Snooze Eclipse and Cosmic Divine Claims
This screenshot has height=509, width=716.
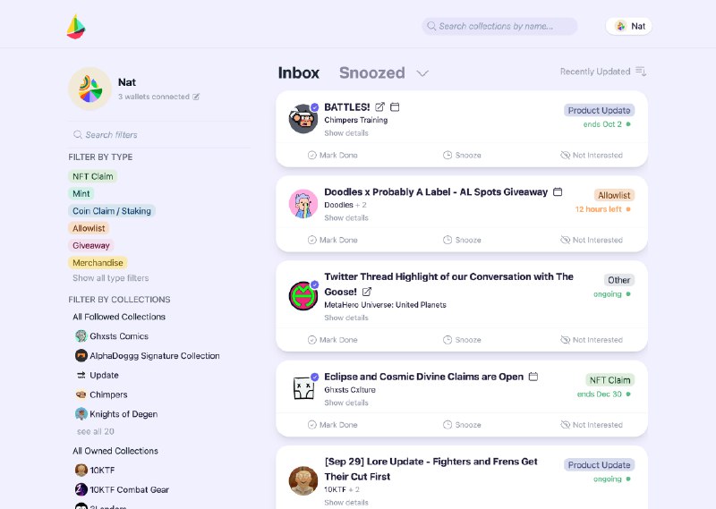(462, 425)
